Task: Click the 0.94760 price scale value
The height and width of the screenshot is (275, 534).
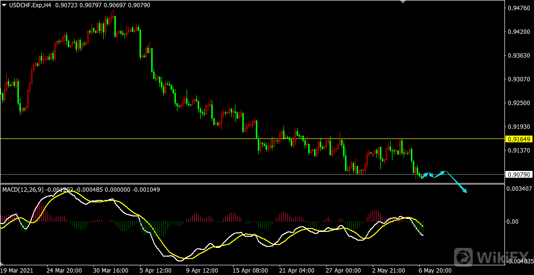Action: [x=518, y=8]
